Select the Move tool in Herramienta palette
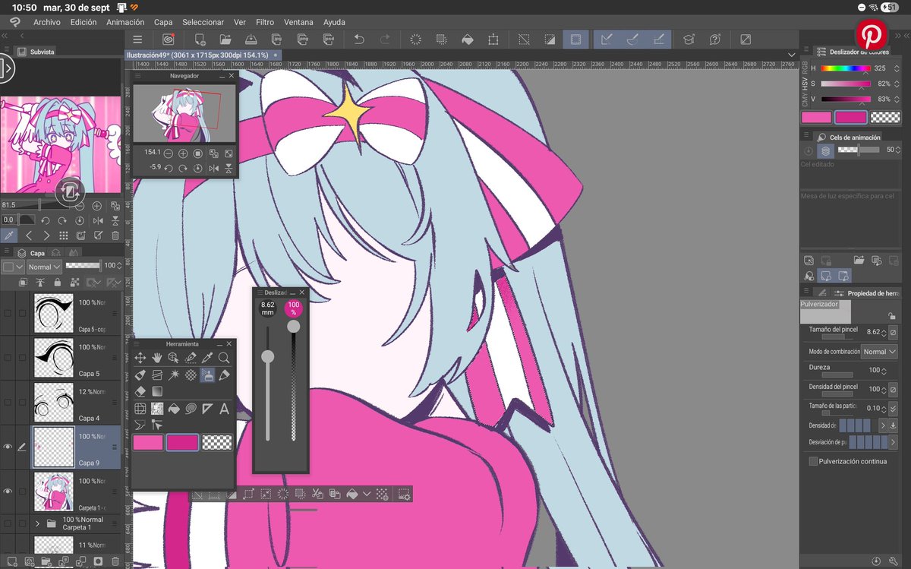This screenshot has width=911, height=569. [x=140, y=358]
